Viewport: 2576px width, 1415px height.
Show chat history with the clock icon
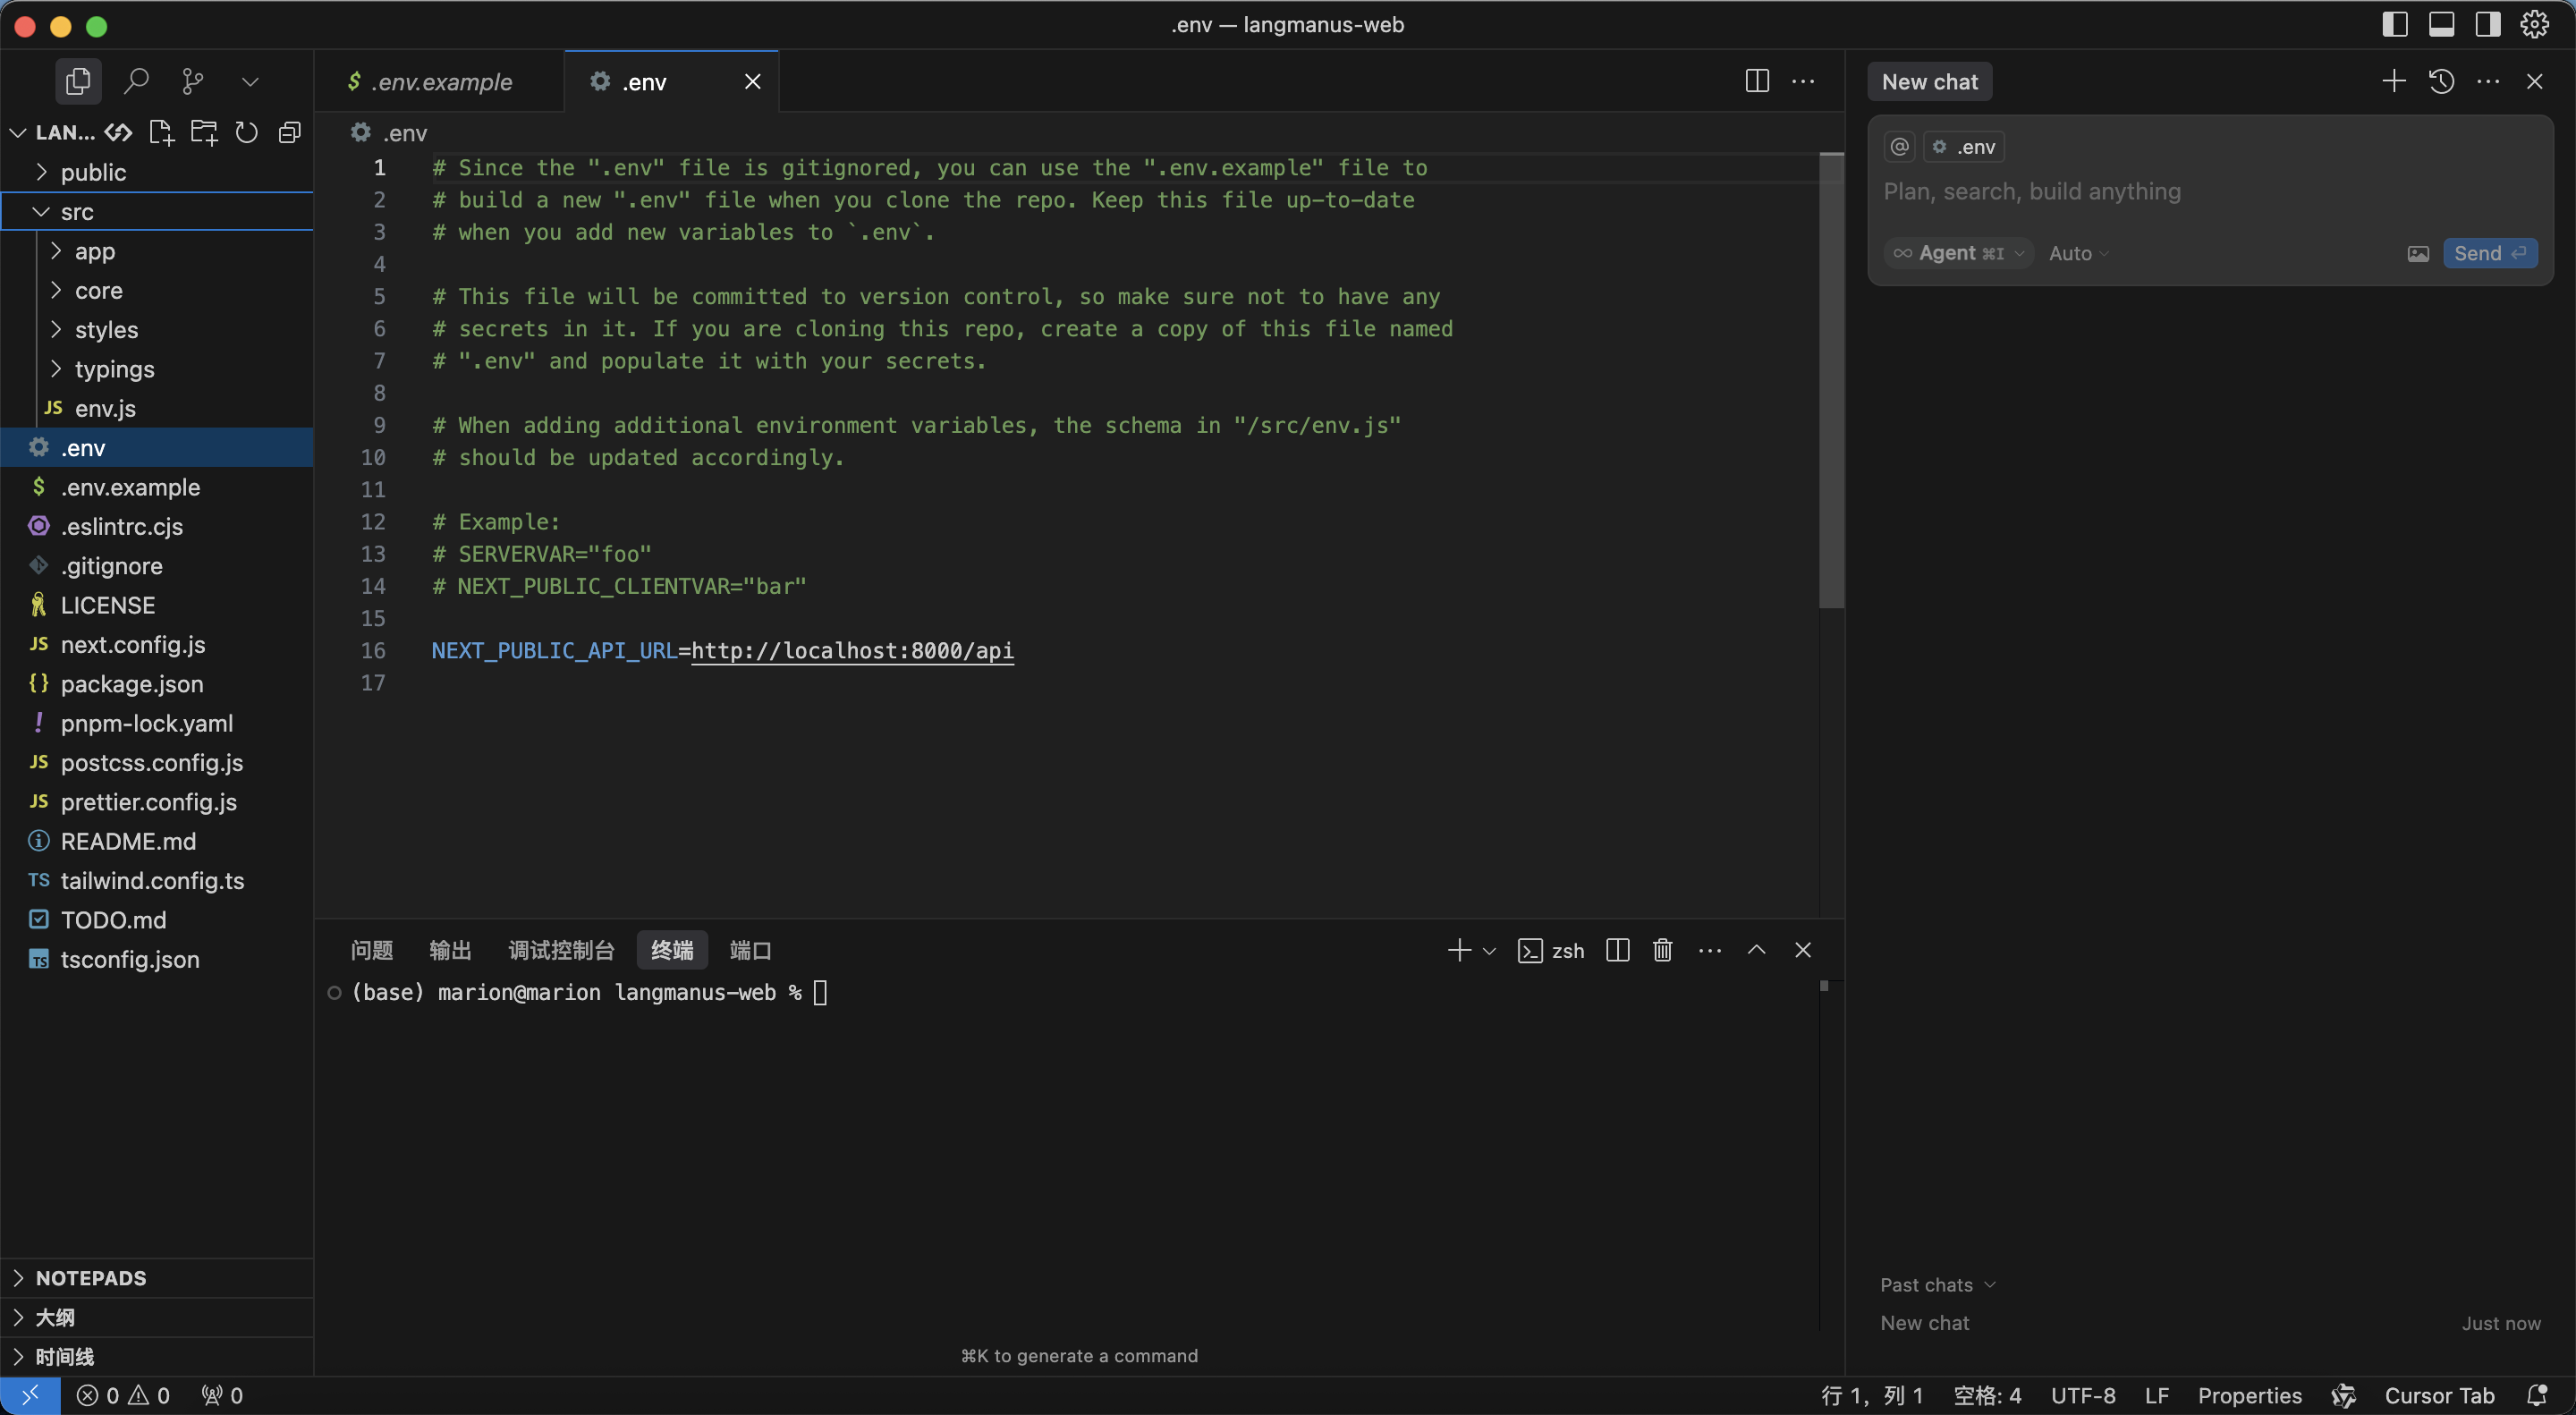point(2441,81)
